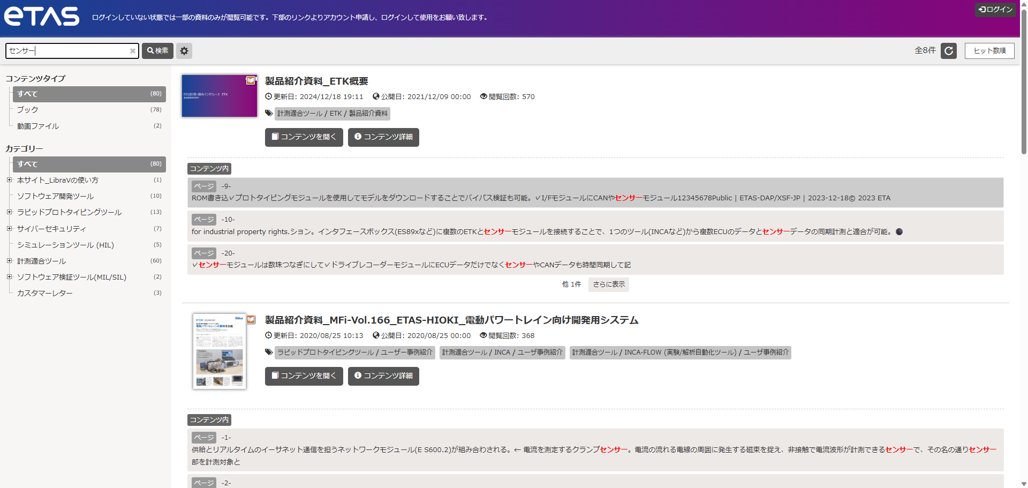Open search settings gear icon
1028x488 pixels.
point(184,51)
